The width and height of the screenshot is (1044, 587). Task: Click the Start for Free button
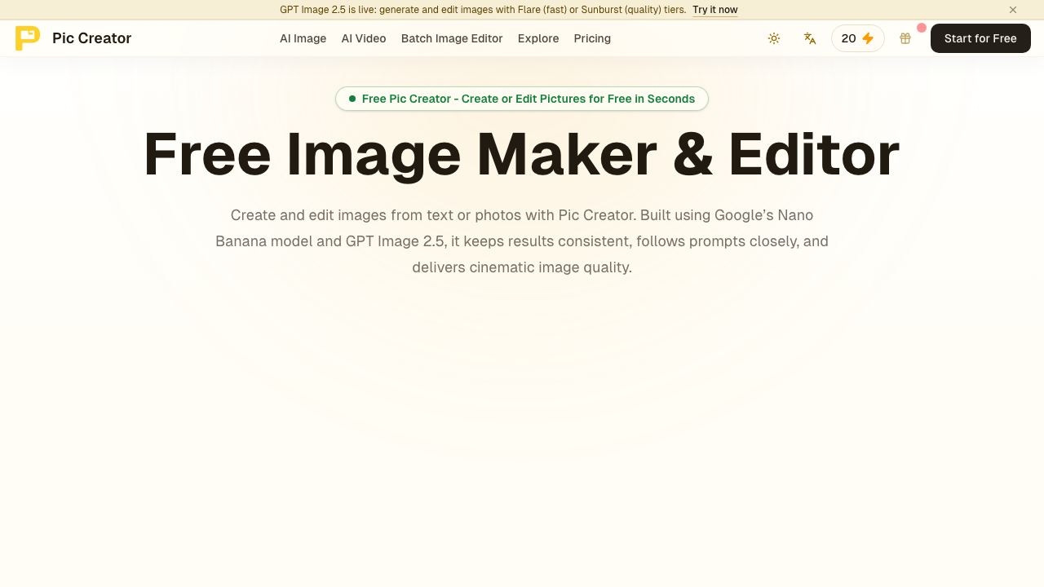[980, 38]
